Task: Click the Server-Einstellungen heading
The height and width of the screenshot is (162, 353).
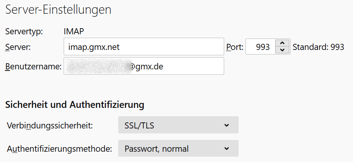Action: (x=58, y=10)
